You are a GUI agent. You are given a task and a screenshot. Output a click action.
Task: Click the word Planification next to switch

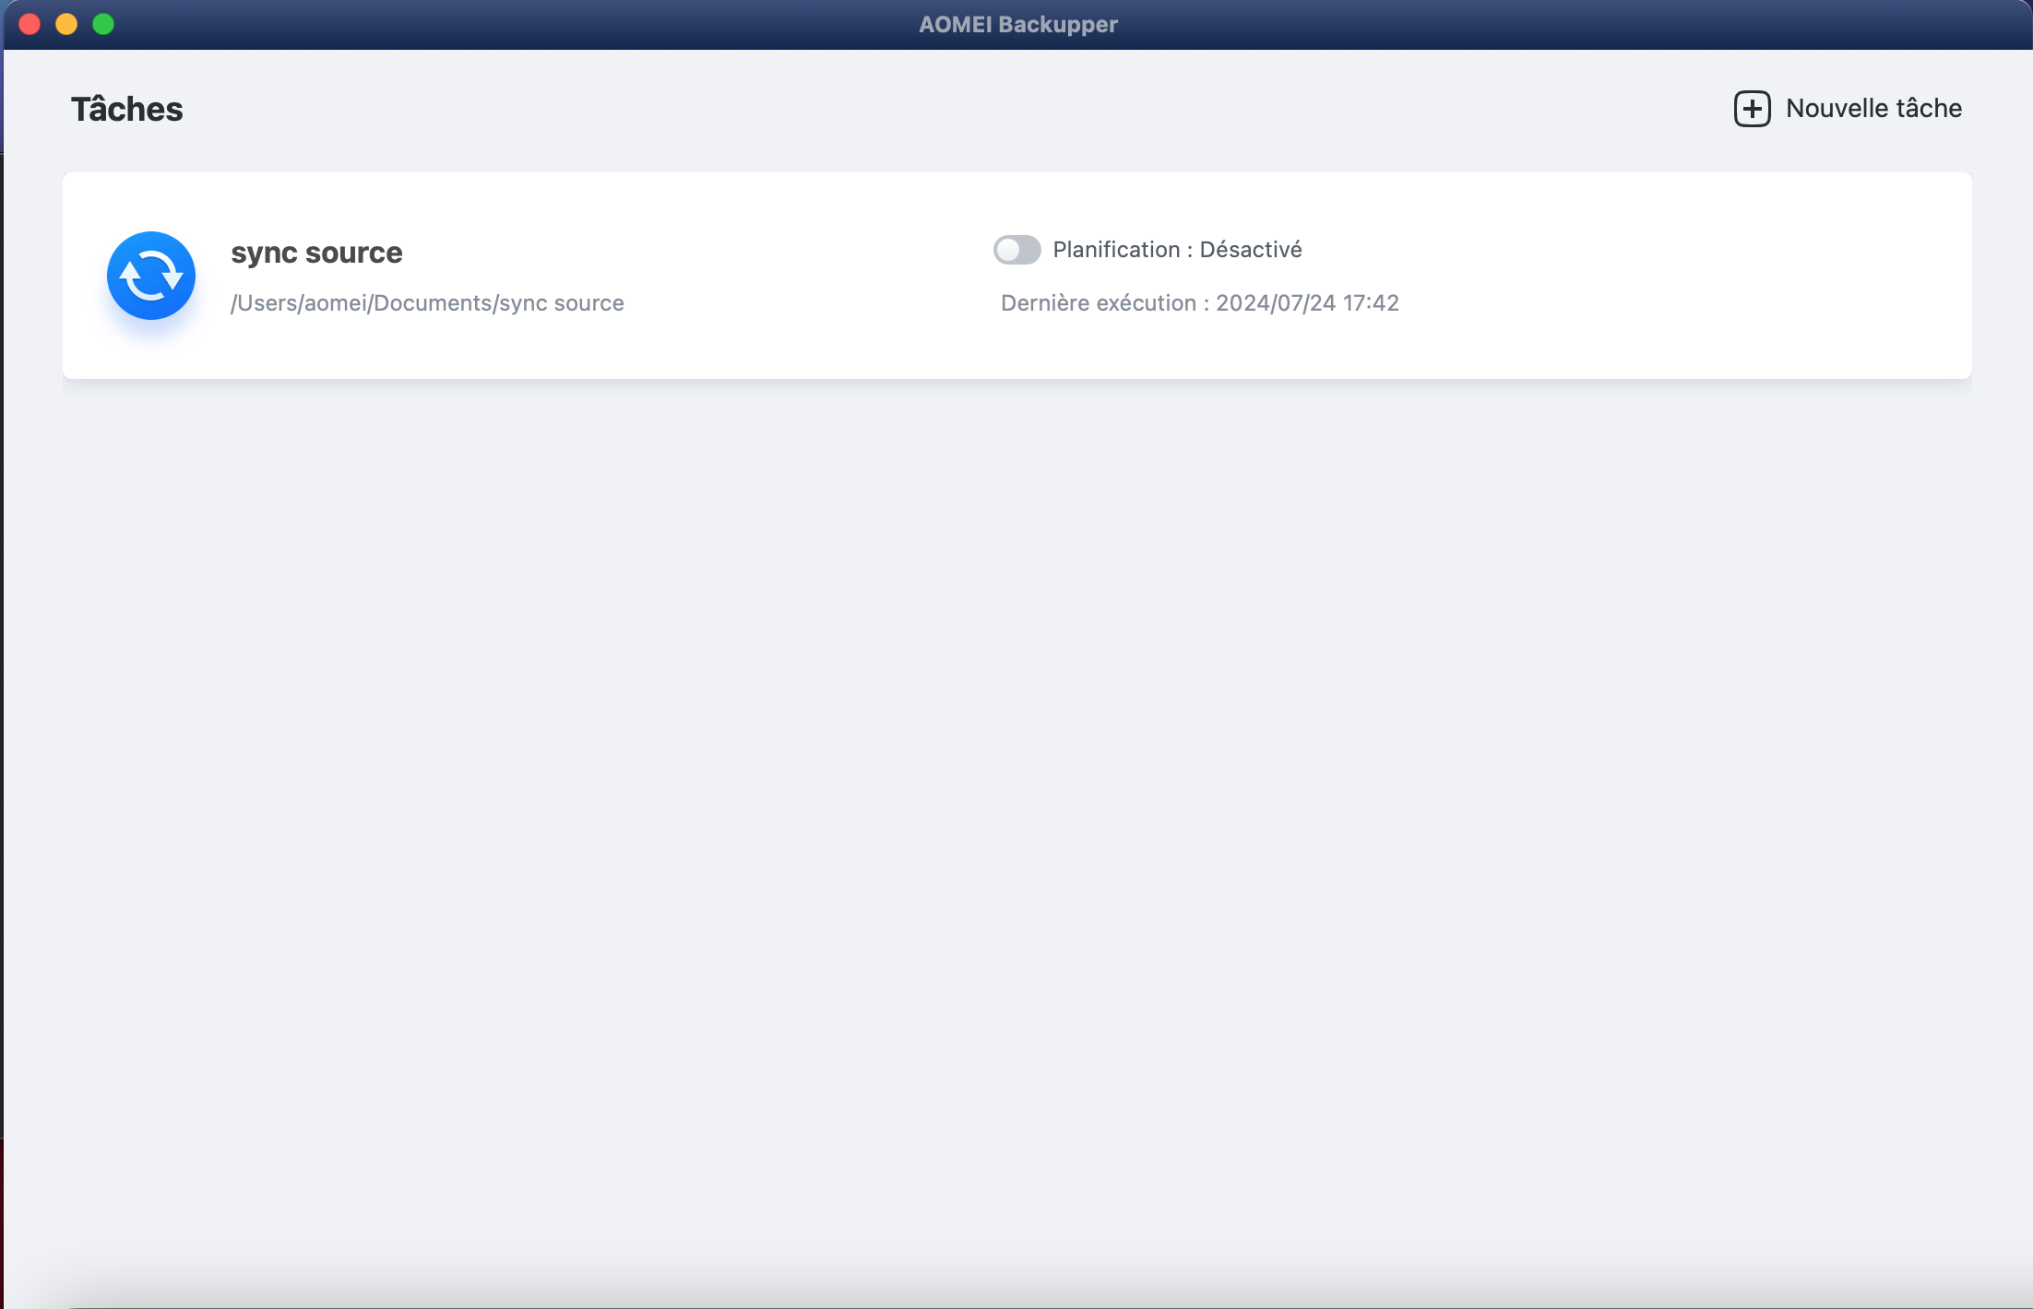(x=1116, y=250)
